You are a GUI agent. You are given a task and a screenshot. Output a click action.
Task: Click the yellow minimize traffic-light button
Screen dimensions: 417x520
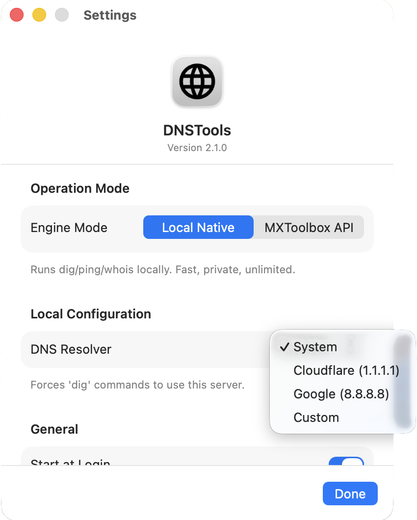pos(39,15)
